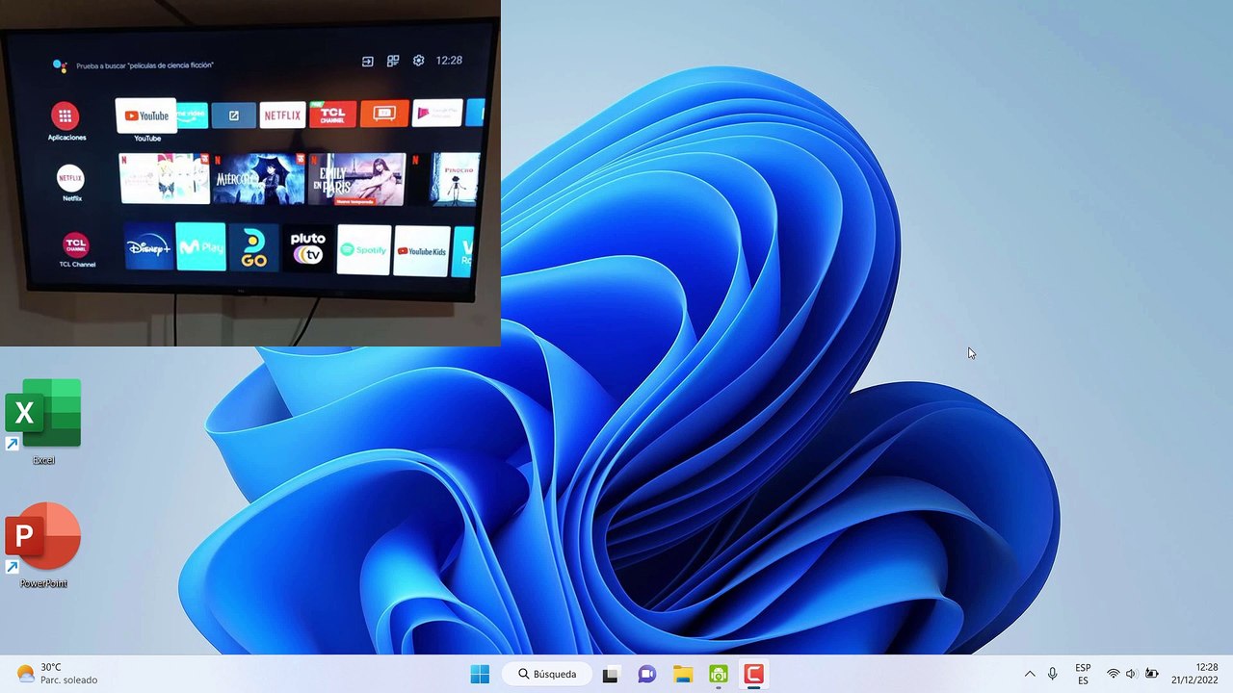
Task: Launch Disney+ tile on the TV
Action: pos(148,247)
